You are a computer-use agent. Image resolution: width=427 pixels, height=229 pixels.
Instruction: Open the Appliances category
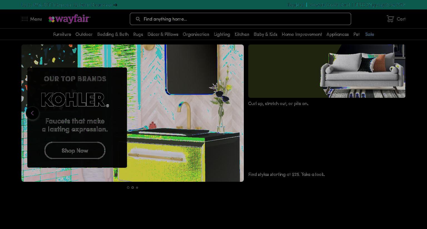tap(337, 34)
